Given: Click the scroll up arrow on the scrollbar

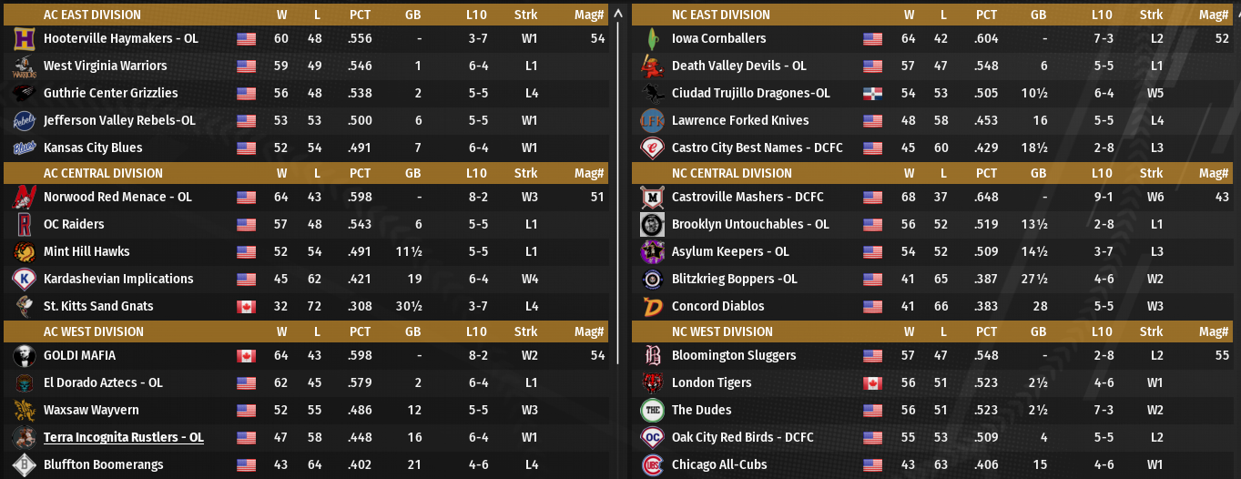Looking at the screenshot, I should pos(619,14).
